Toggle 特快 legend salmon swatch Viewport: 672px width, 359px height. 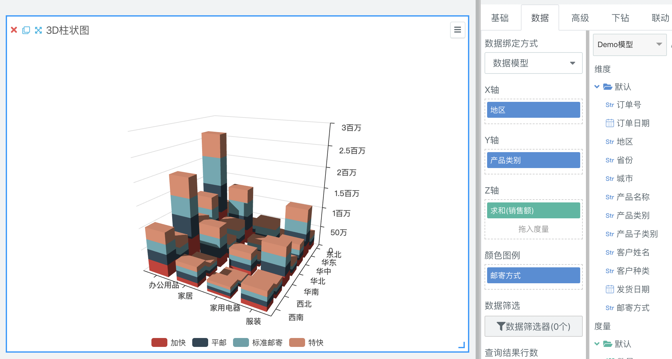coord(297,342)
